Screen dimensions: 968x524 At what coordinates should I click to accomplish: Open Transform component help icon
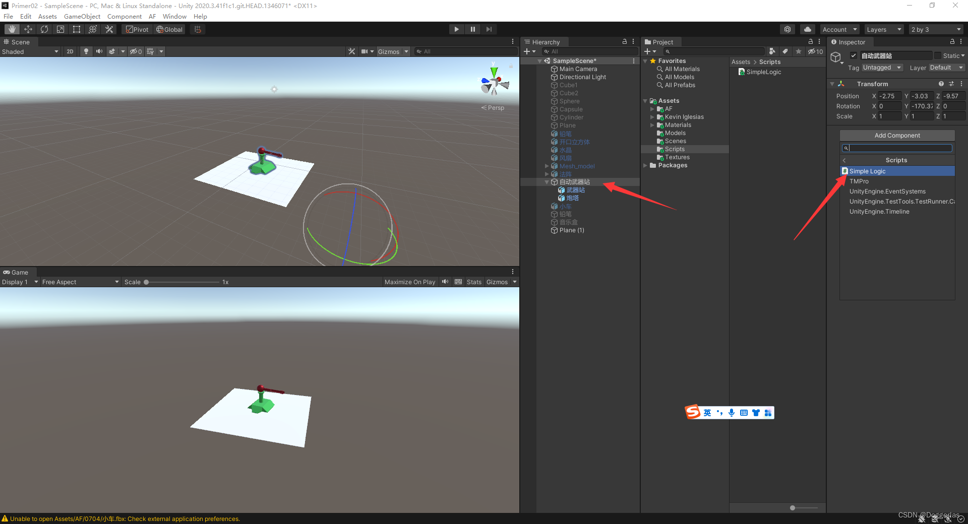[941, 84]
